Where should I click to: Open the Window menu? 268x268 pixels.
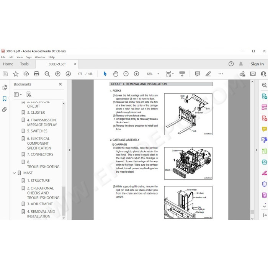tap(40, 57)
